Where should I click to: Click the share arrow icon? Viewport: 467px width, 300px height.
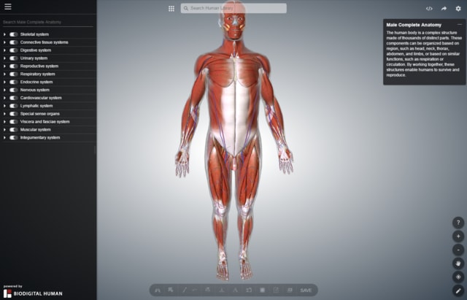pyautogui.click(x=444, y=9)
